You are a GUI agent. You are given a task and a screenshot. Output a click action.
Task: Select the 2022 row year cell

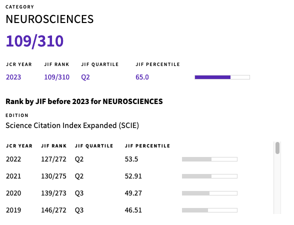13,159
